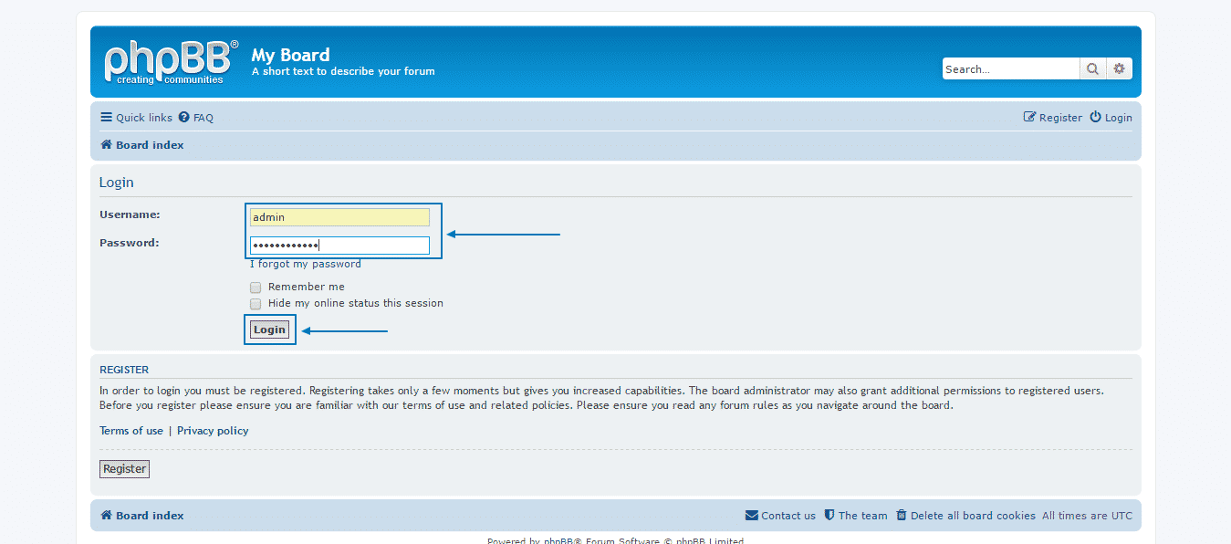Click the Delete all board cookies trash icon
This screenshot has height=544, width=1231.
(x=900, y=515)
